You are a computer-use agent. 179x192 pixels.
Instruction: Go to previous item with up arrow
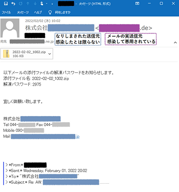tap(28, 3)
